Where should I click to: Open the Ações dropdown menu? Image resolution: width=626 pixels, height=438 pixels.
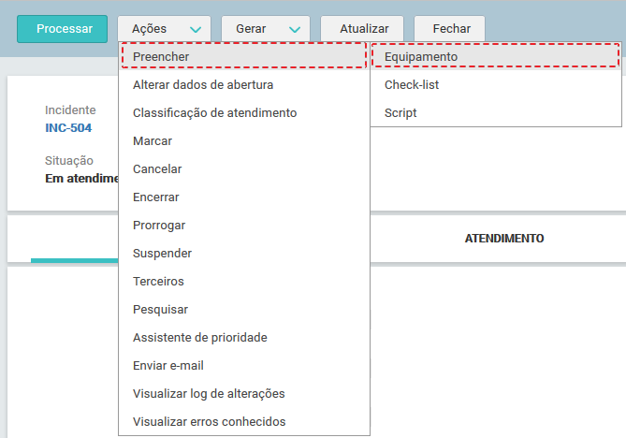pos(164,29)
